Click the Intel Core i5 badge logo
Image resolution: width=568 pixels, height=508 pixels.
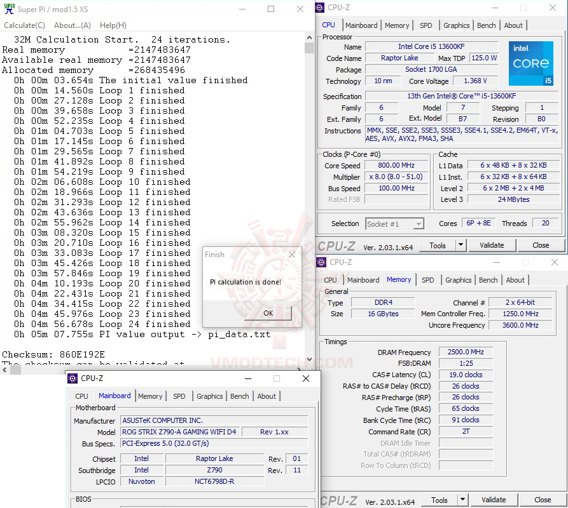[531, 63]
